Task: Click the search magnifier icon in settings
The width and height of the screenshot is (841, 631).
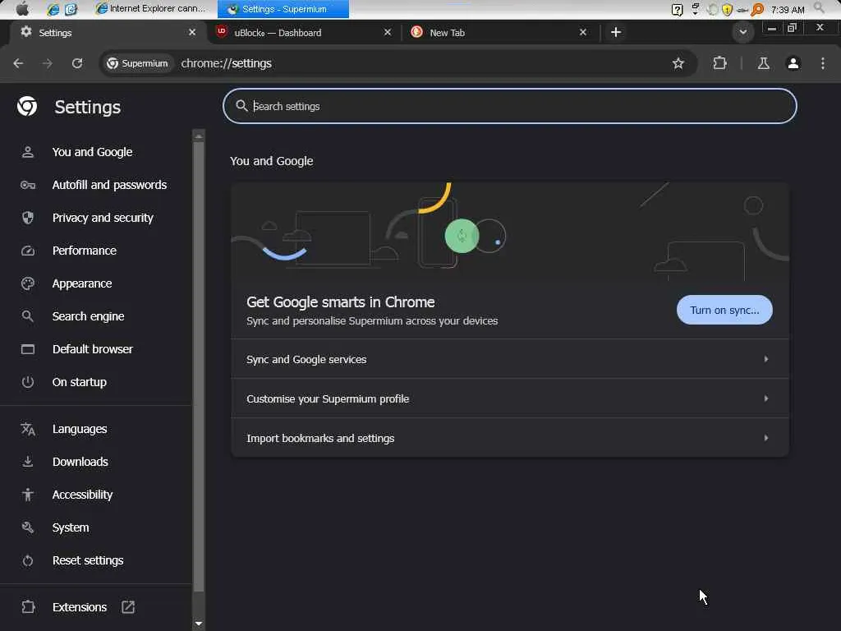Action: (242, 106)
